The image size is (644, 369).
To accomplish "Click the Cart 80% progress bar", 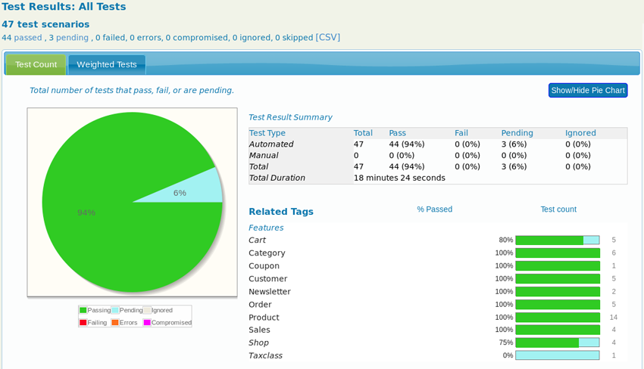I will click(558, 240).
